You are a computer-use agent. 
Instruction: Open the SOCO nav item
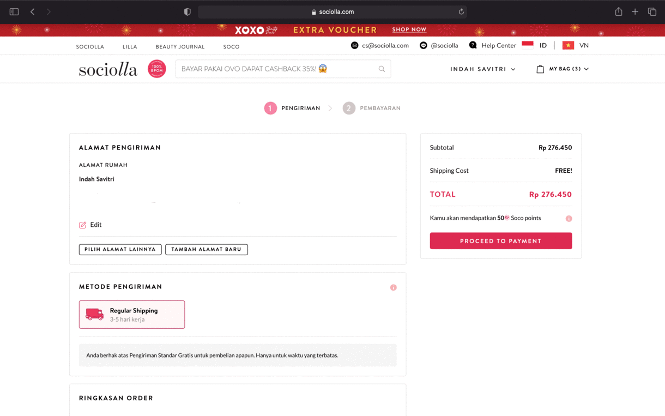(x=231, y=47)
